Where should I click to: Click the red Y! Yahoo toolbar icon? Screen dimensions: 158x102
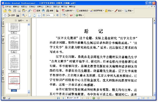coord(71,15)
